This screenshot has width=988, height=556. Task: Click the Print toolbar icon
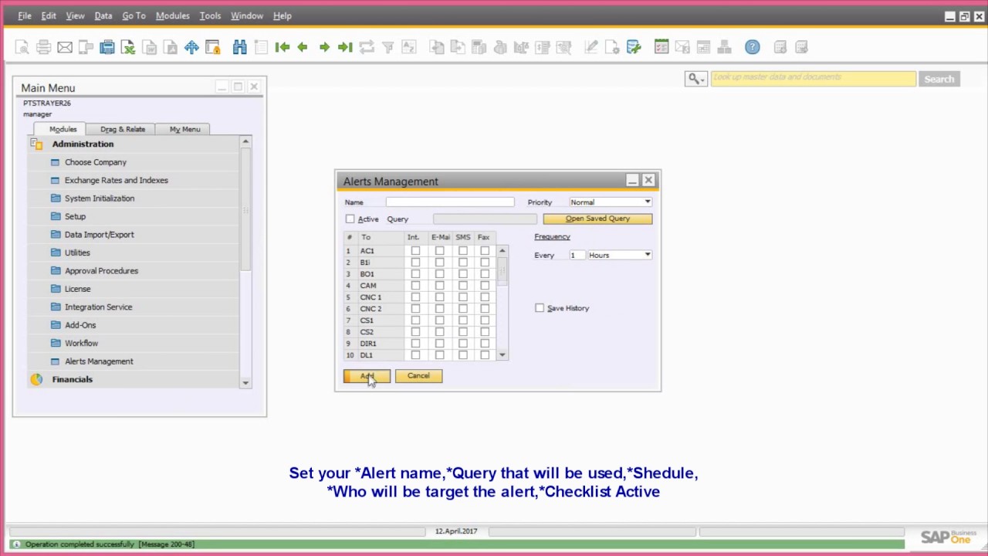click(44, 48)
